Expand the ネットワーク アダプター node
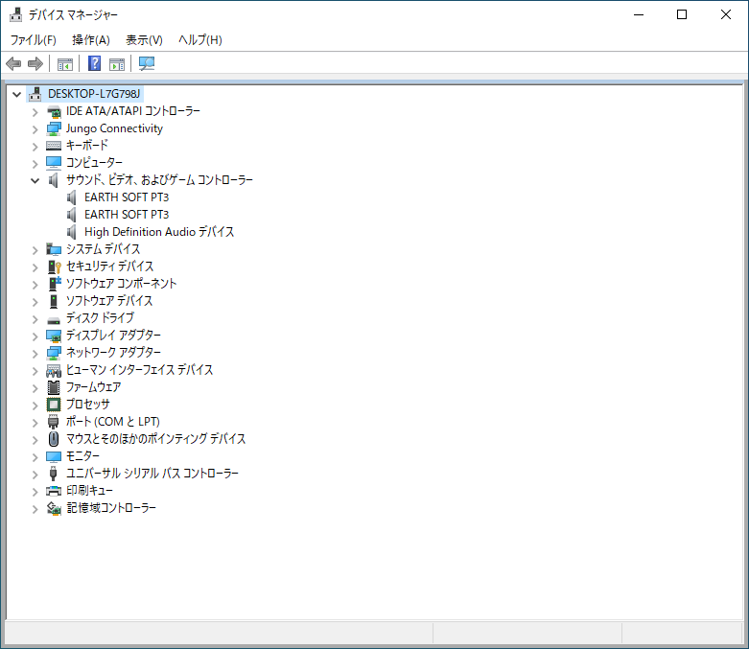 pyautogui.click(x=35, y=354)
